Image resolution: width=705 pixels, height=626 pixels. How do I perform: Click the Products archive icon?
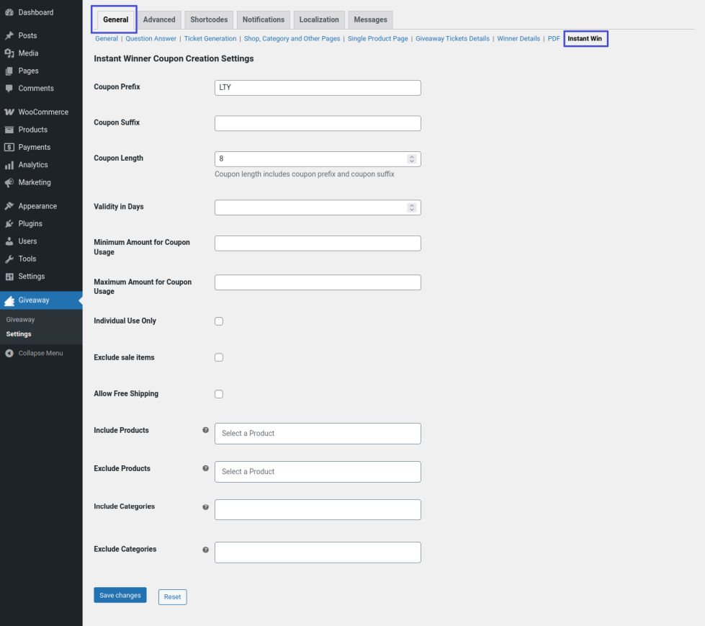(9, 130)
